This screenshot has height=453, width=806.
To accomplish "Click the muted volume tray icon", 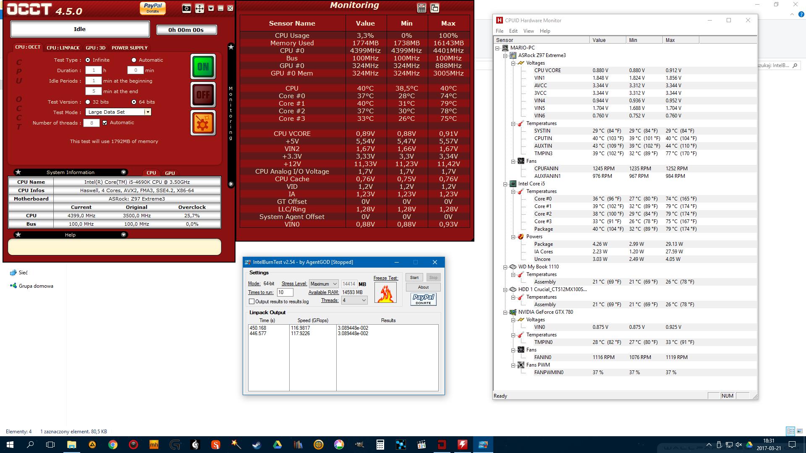I will click(x=739, y=445).
